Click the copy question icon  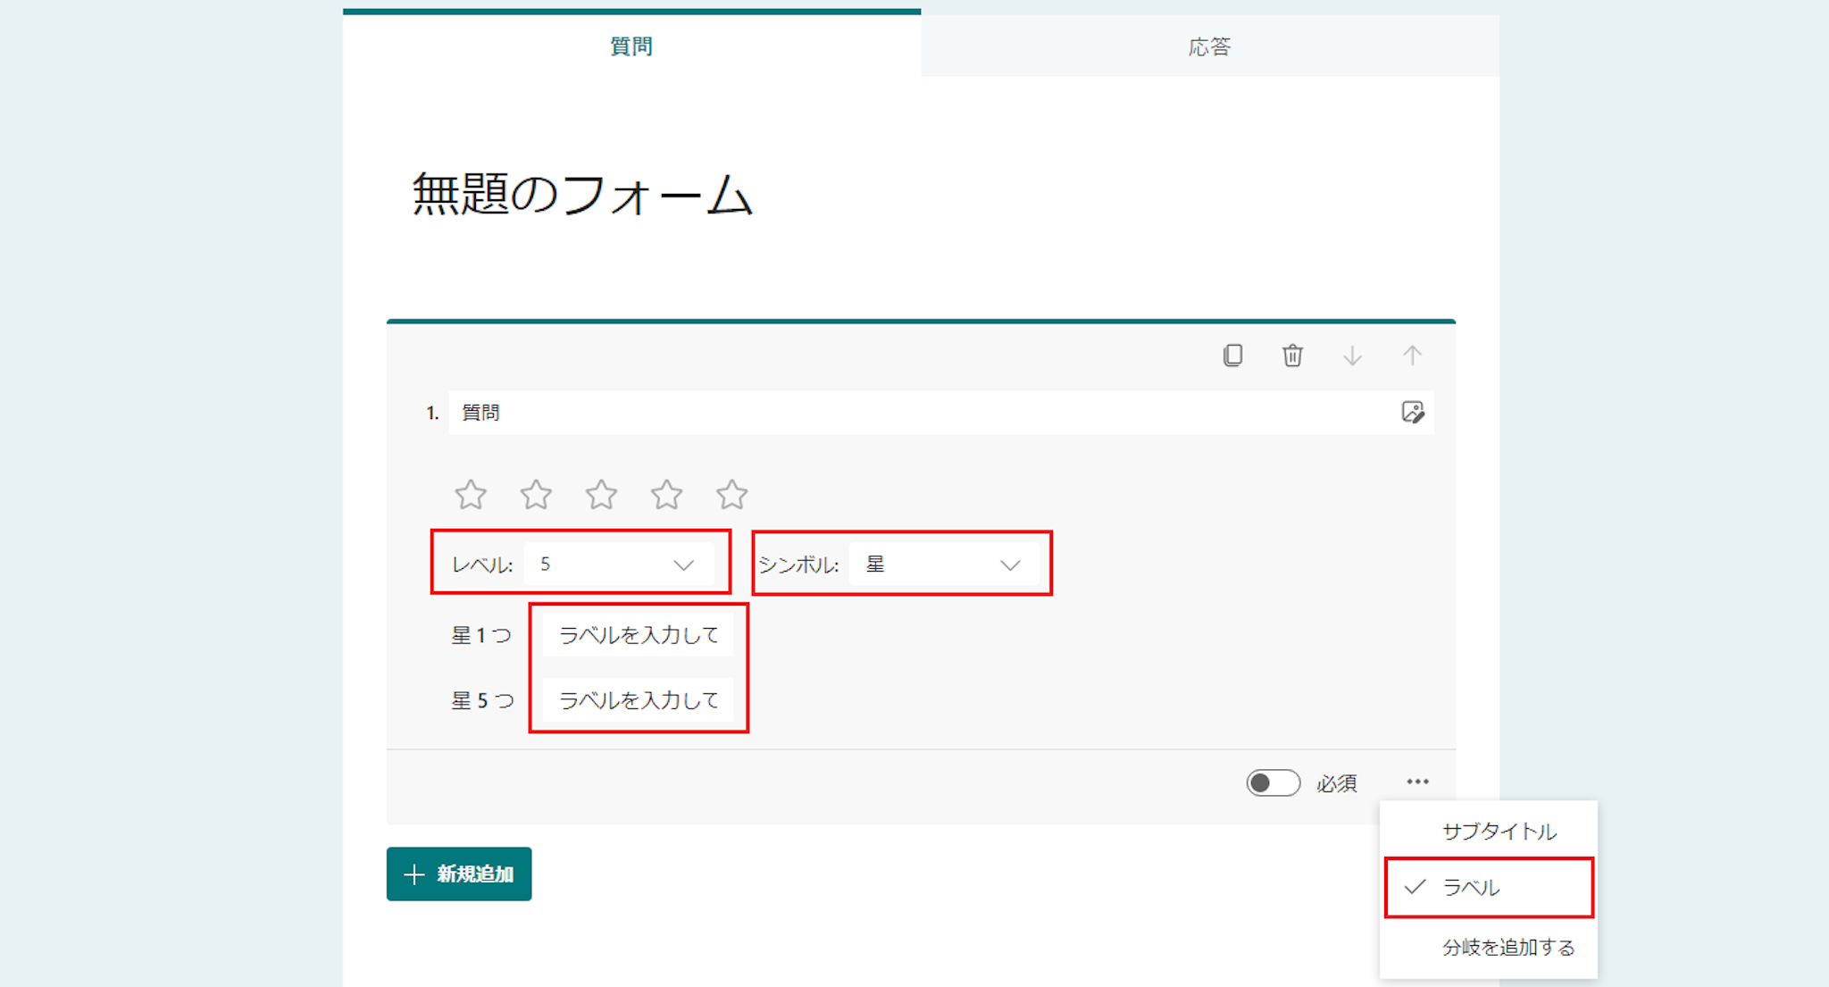tap(1232, 355)
